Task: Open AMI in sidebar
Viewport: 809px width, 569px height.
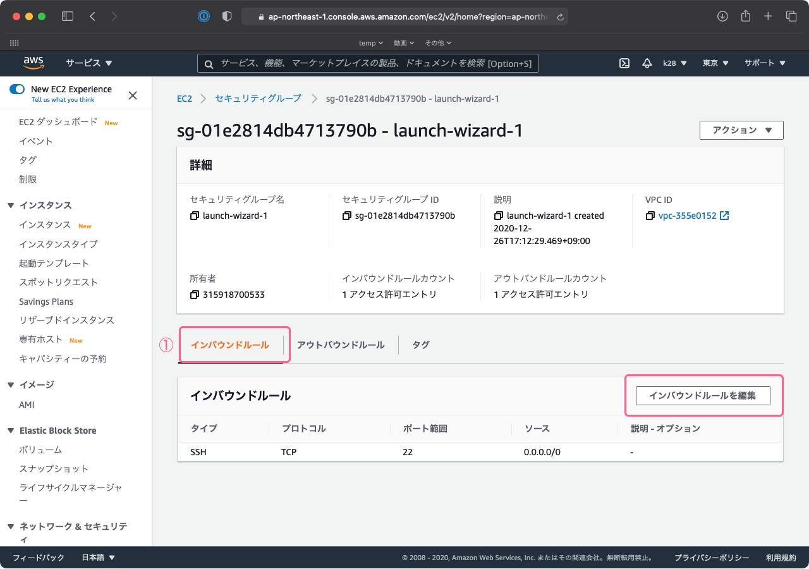Action: pos(27,405)
